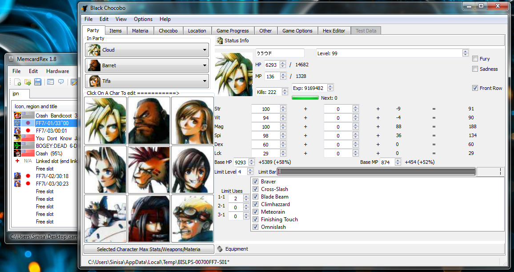Select Aerith's portrait in the character grid
The height and width of the screenshot is (272, 514).
(x=105, y=170)
